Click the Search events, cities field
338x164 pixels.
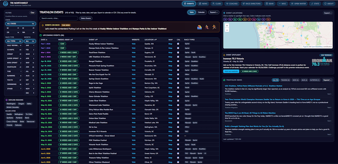tap(59, 18)
